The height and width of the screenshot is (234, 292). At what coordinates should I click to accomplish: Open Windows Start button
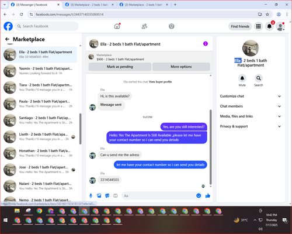click(x=5, y=220)
